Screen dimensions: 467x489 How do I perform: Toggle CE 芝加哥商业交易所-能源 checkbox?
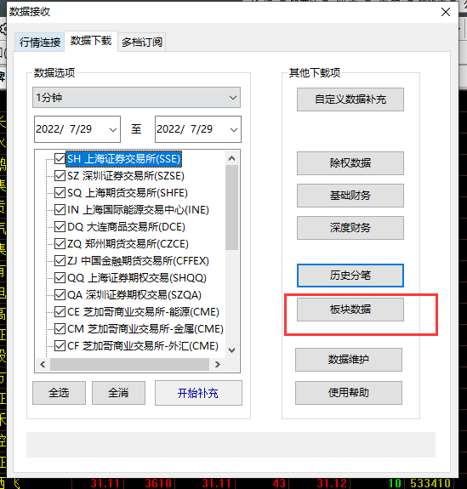coord(60,311)
